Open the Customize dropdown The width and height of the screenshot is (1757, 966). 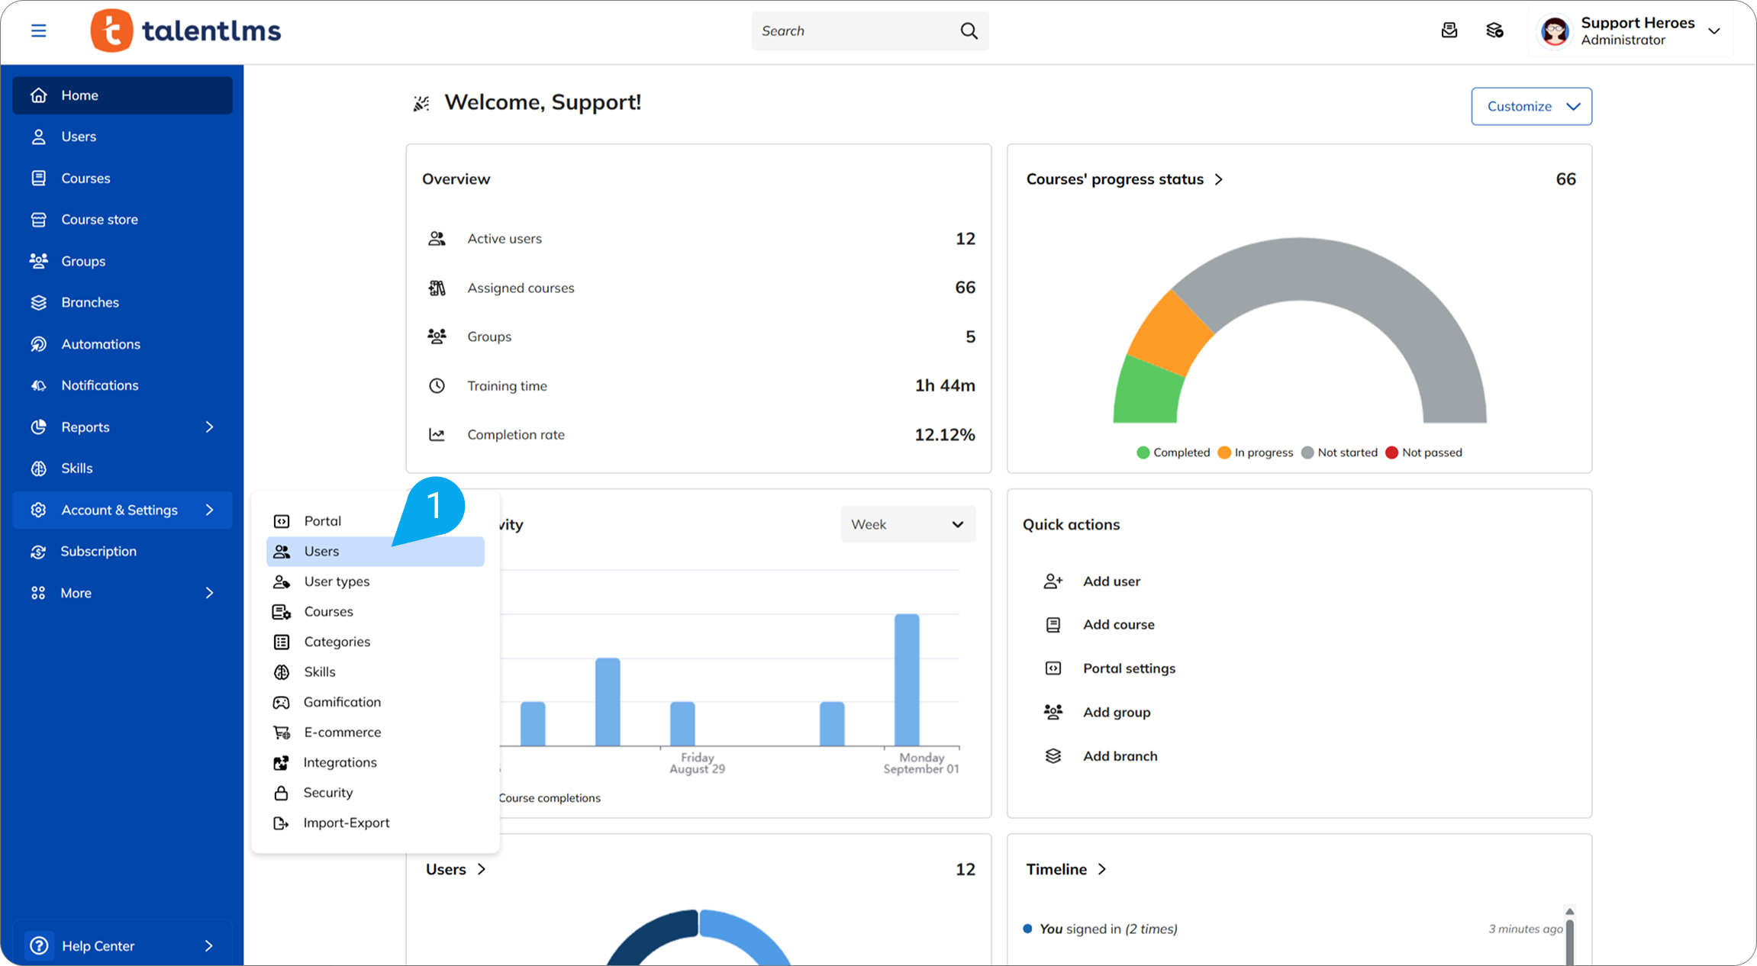pyautogui.click(x=1531, y=106)
